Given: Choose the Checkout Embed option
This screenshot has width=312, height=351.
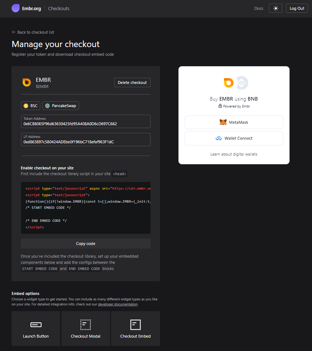Looking at the screenshot, I should (x=135, y=329).
